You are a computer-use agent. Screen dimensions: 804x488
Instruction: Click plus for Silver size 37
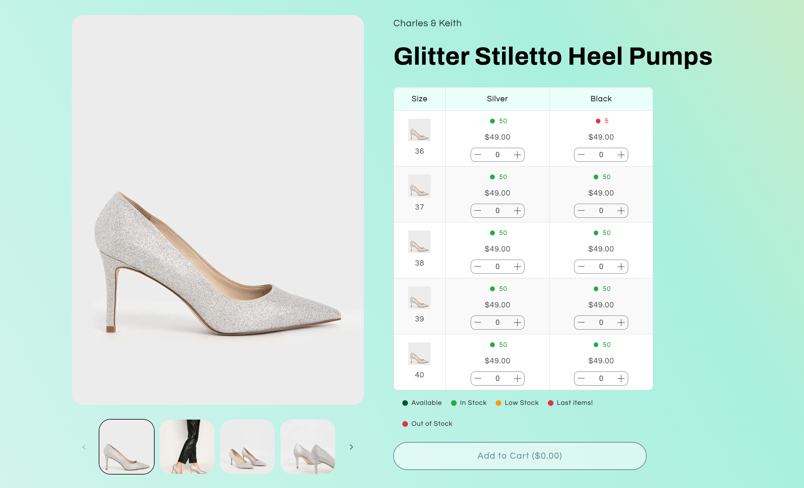coord(517,211)
